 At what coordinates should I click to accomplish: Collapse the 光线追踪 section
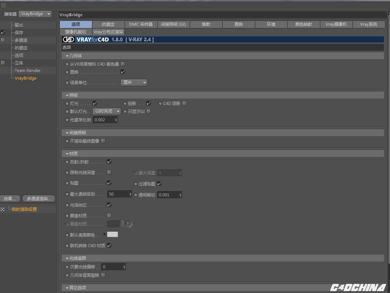pyautogui.click(x=67, y=259)
